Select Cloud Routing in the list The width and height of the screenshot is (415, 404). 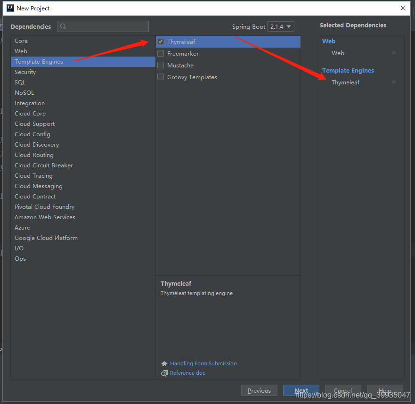point(83,155)
